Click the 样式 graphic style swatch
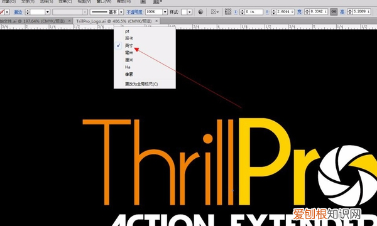Image resolution: width=377 pixels, height=226 pixels. click(x=184, y=12)
